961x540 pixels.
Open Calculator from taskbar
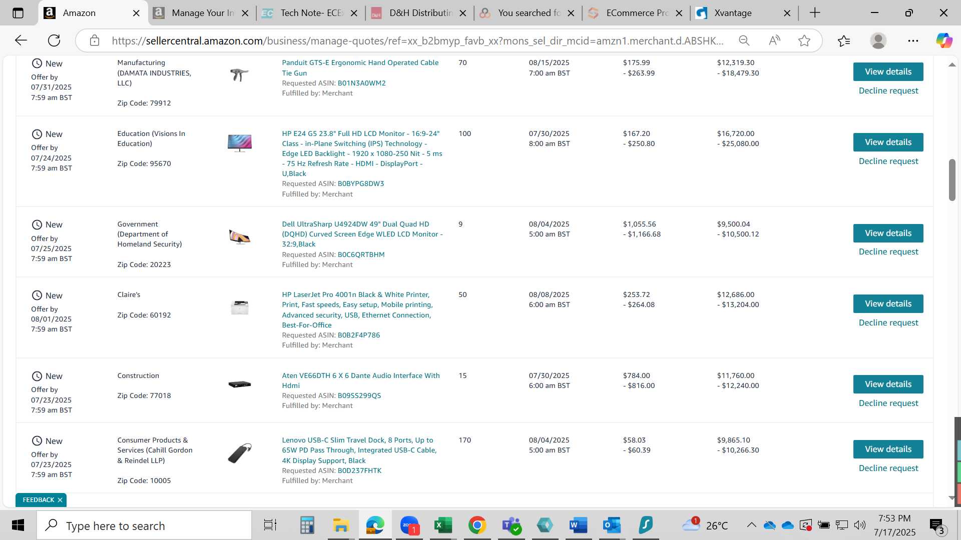pos(307,525)
